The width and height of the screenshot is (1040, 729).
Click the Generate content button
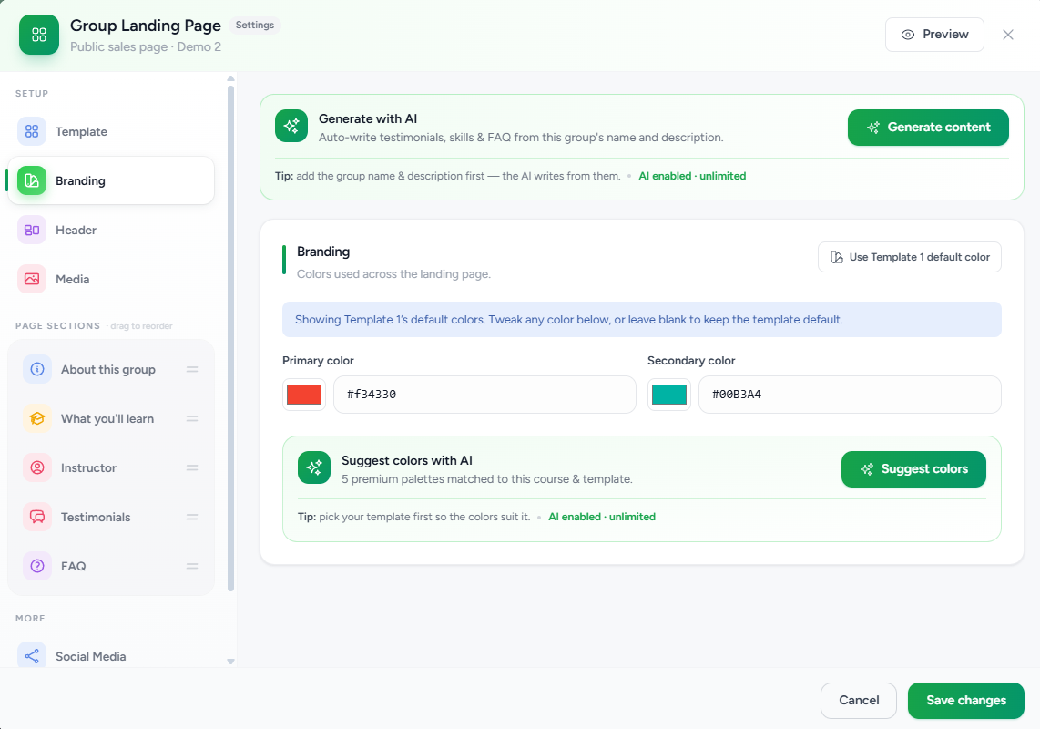pyautogui.click(x=928, y=128)
